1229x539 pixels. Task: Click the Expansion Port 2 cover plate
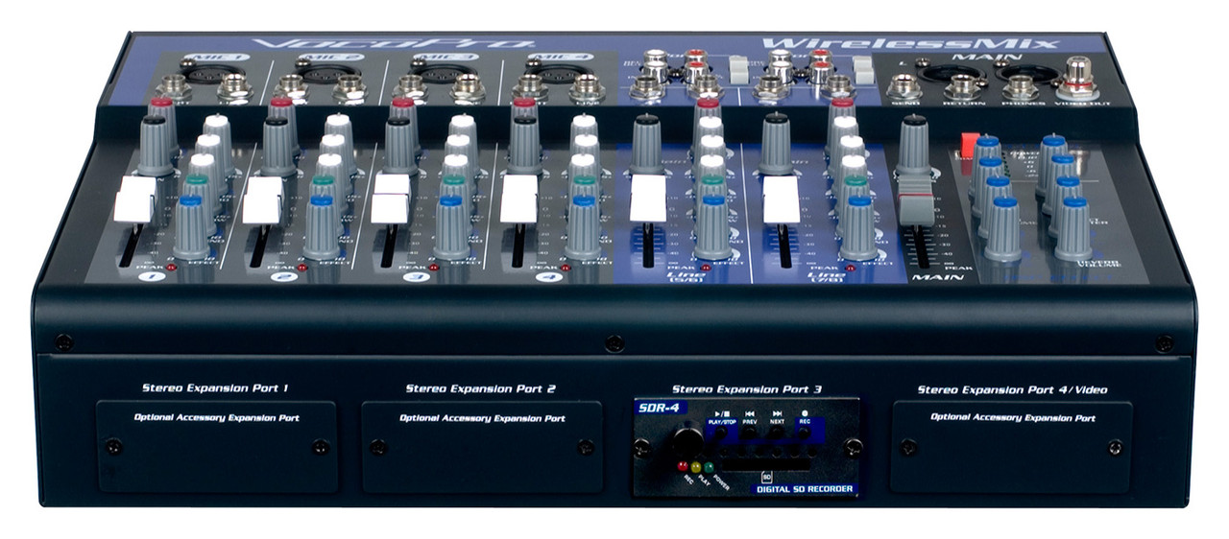tap(482, 447)
